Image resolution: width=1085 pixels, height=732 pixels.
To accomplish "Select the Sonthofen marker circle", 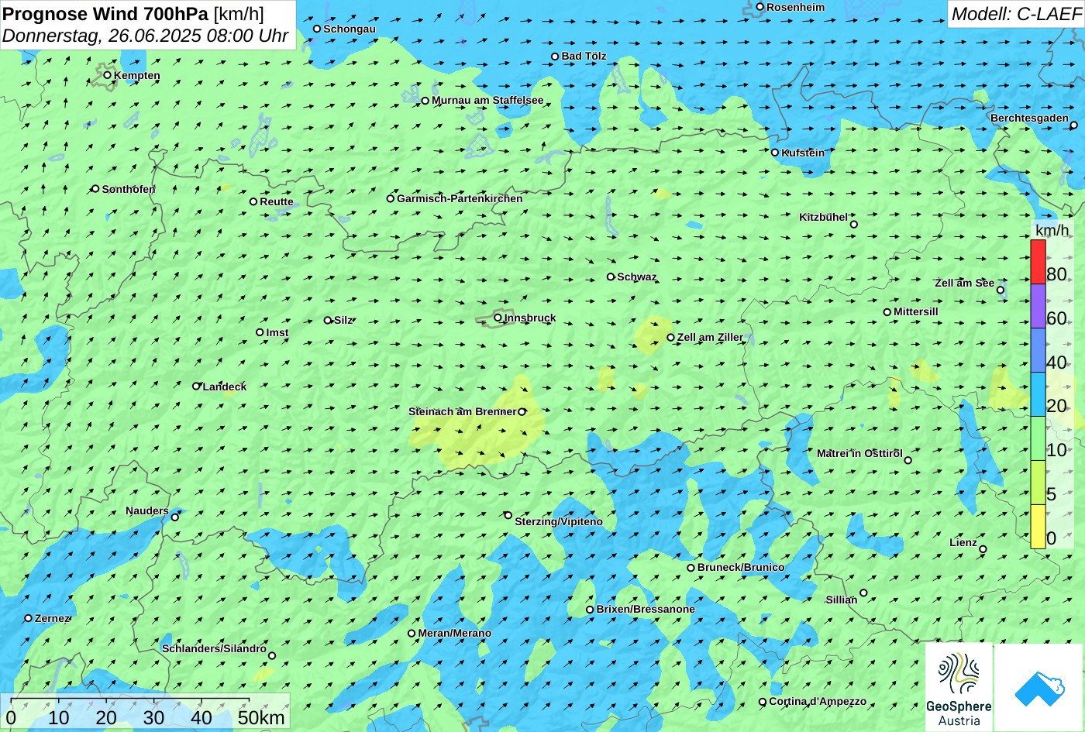I will coord(95,189).
